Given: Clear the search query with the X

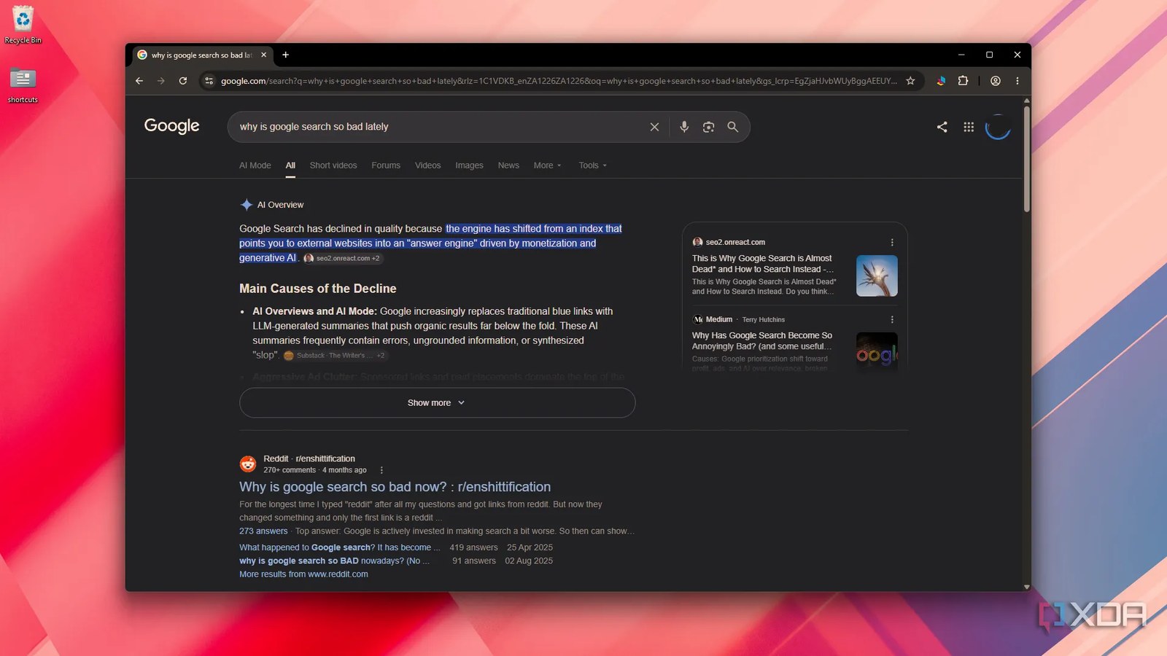Looking at the screenshot, I should pos(654,127).
